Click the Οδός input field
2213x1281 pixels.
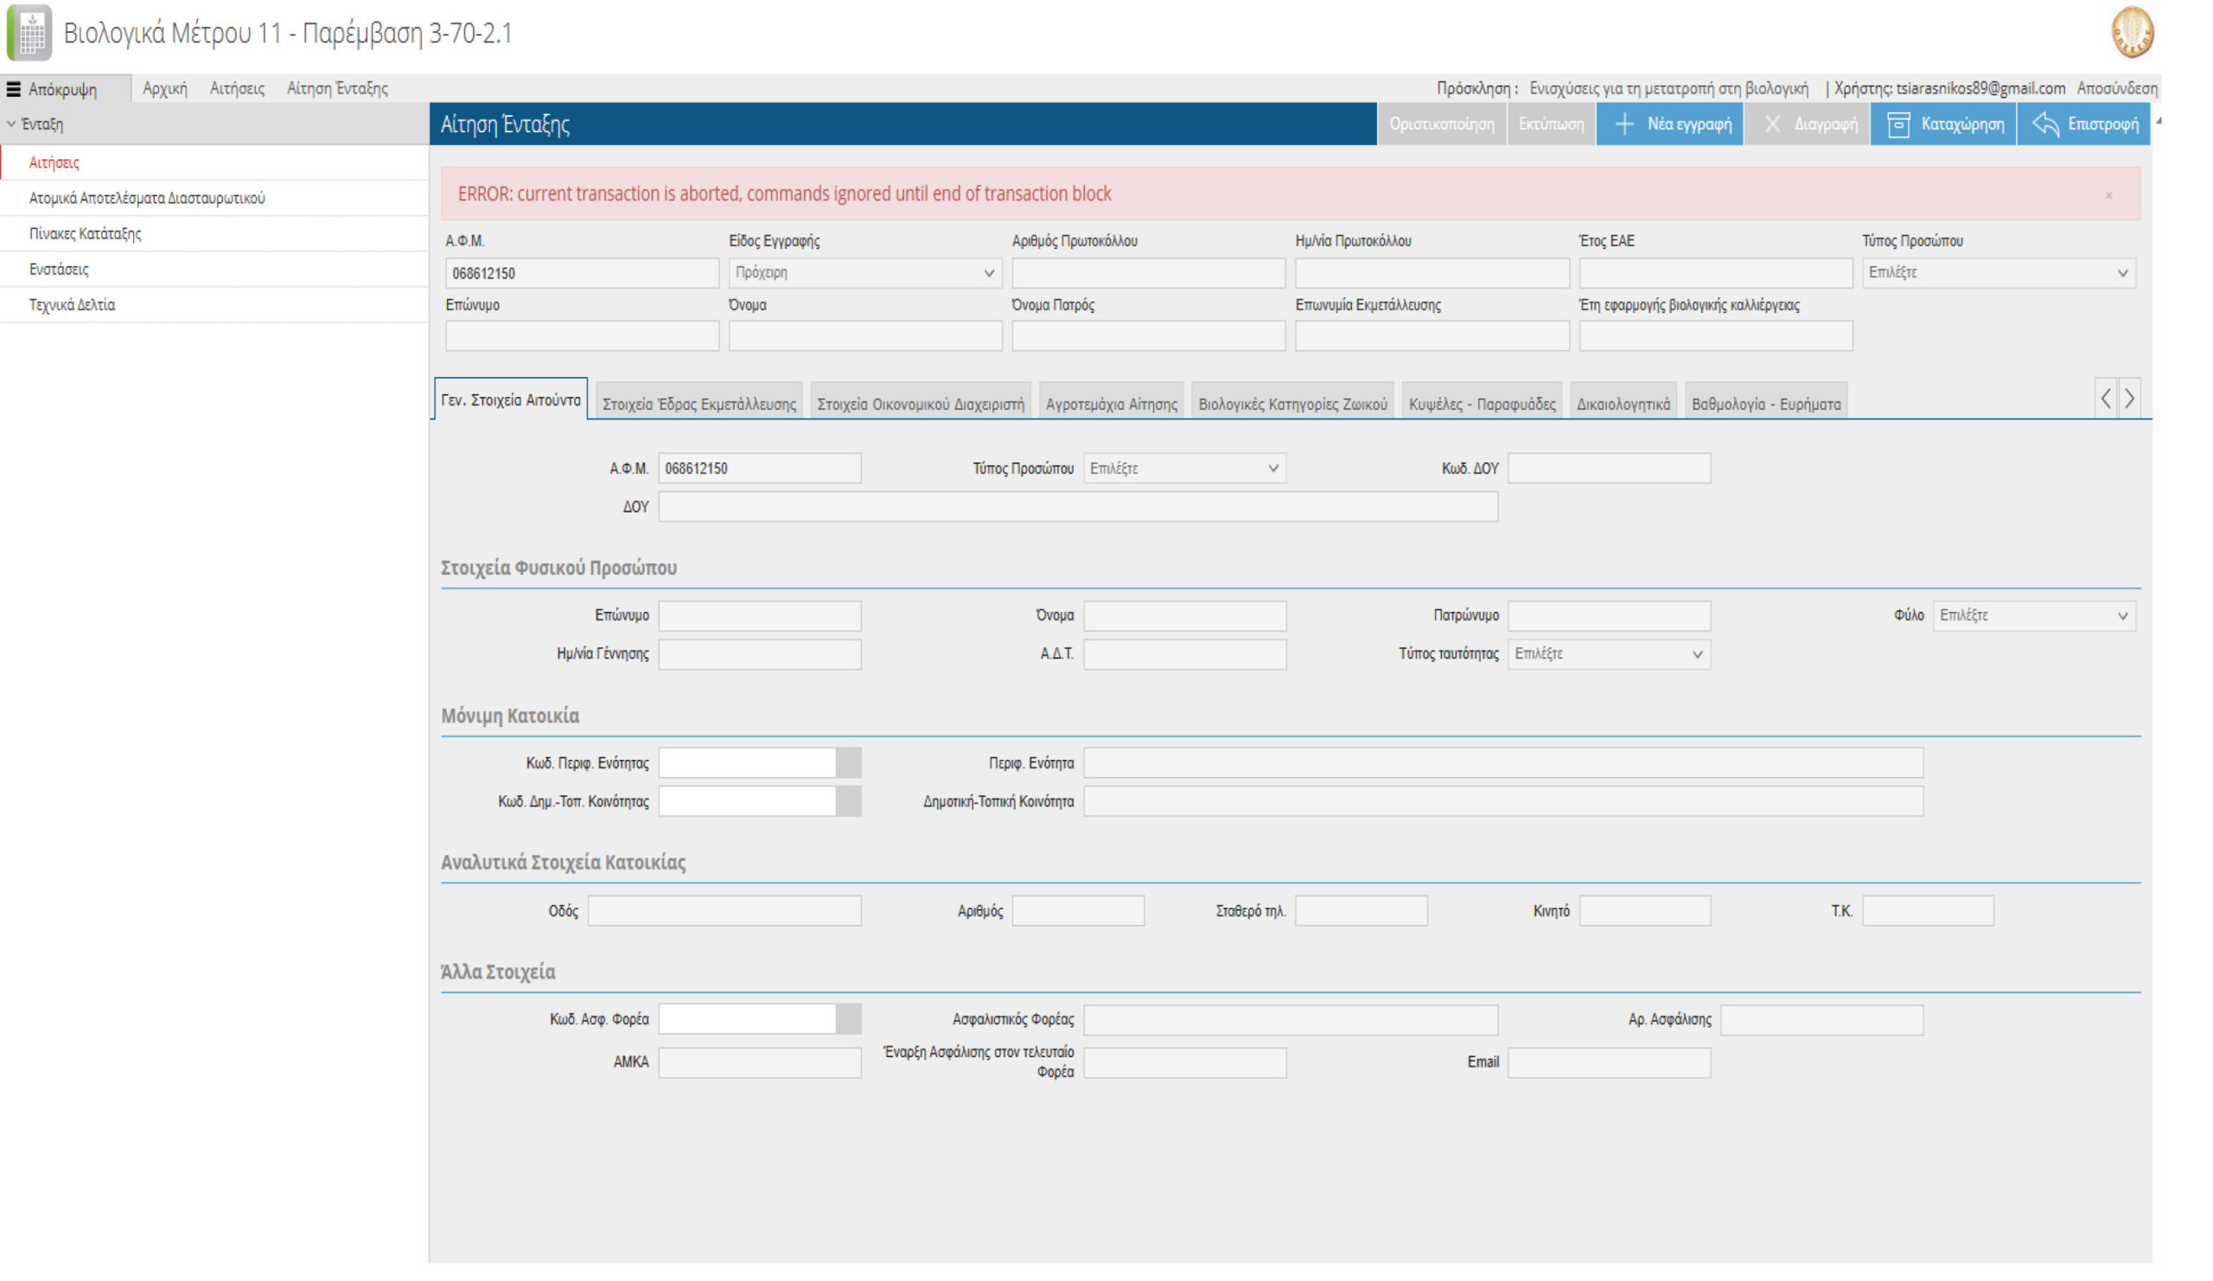tap(724, 909)
